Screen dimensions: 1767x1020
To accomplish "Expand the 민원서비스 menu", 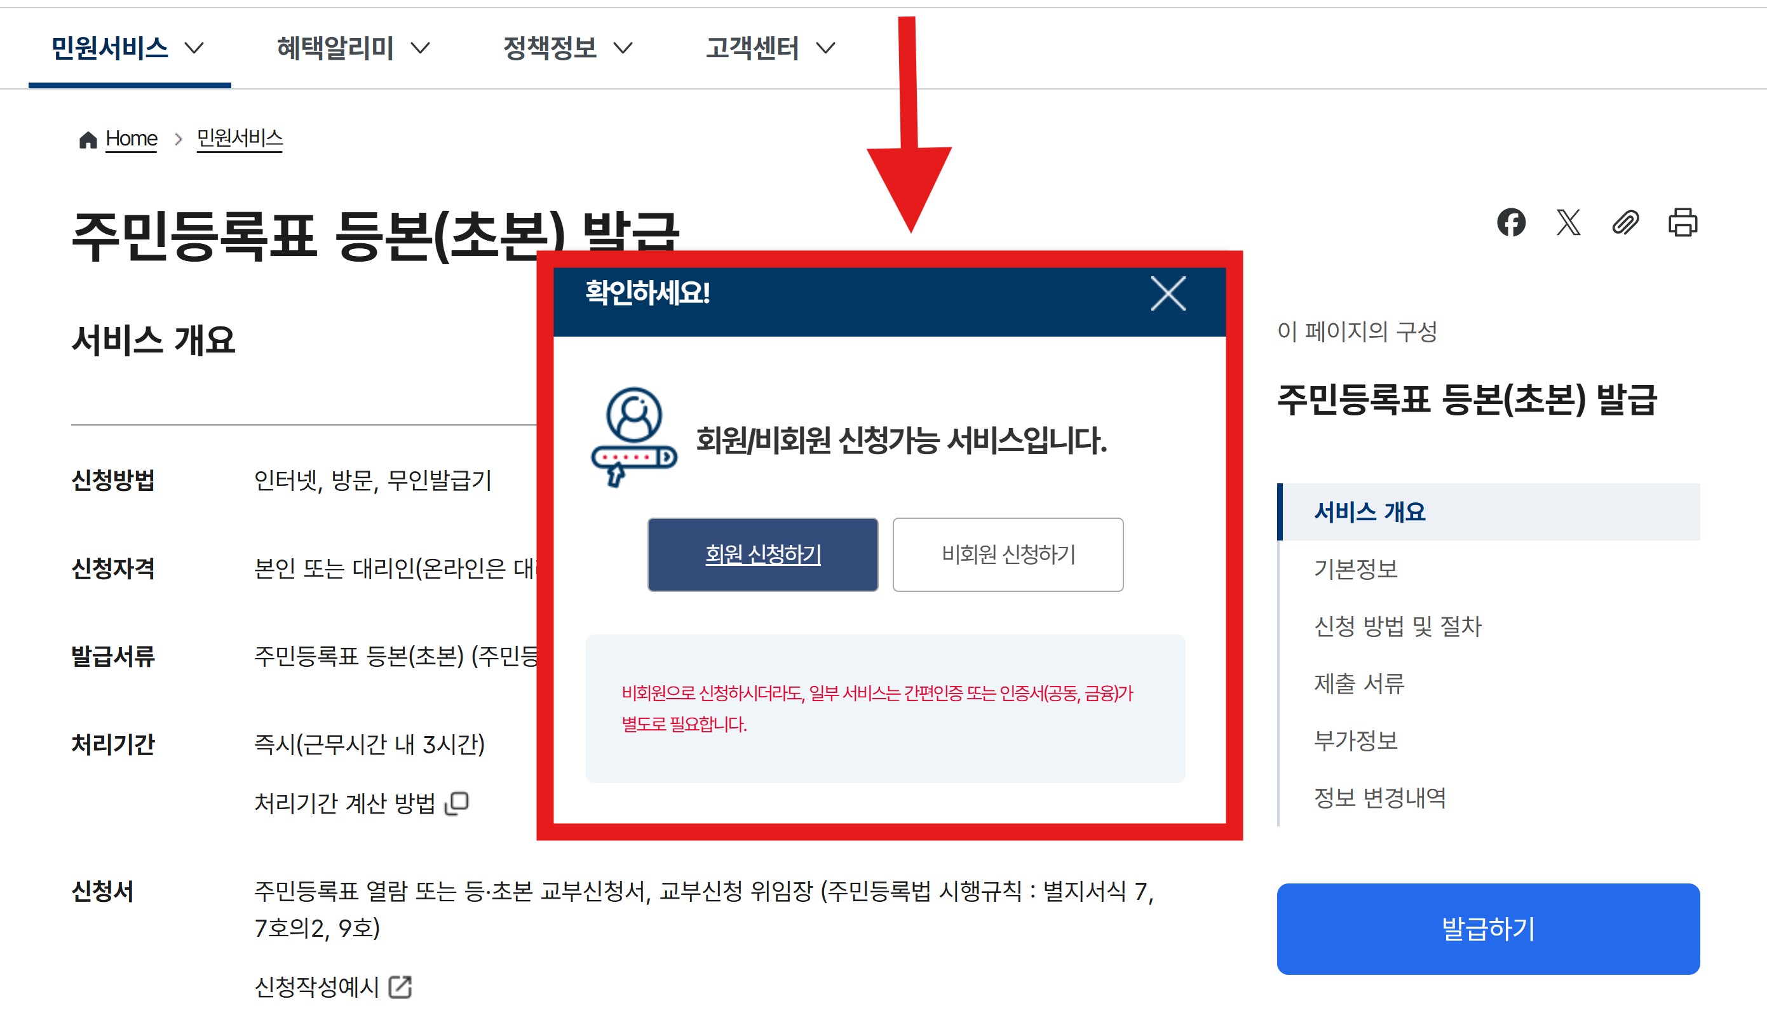I will pos(128,48).
